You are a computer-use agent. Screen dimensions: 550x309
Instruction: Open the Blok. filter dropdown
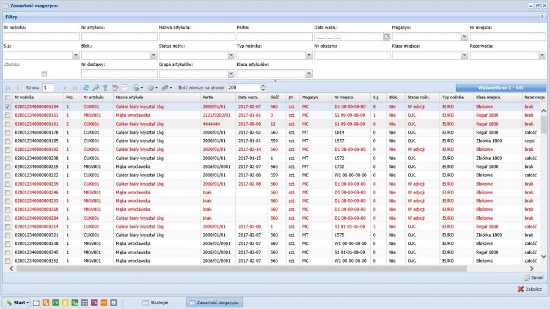click(x=153, y=55)
